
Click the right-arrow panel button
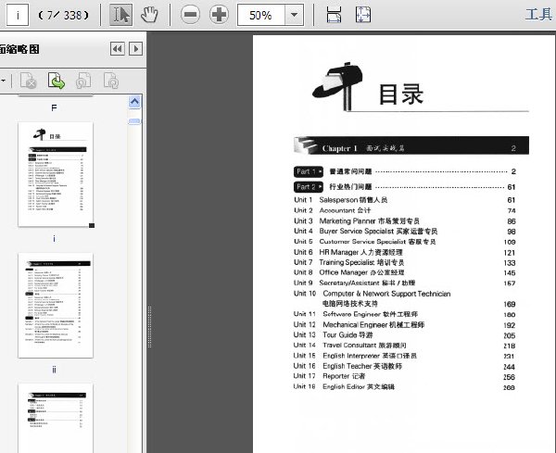[x=136, y=49]
